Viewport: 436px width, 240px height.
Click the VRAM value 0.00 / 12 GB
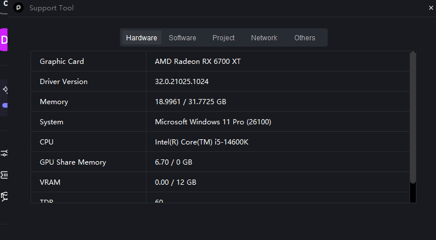[x=176, y=182]
